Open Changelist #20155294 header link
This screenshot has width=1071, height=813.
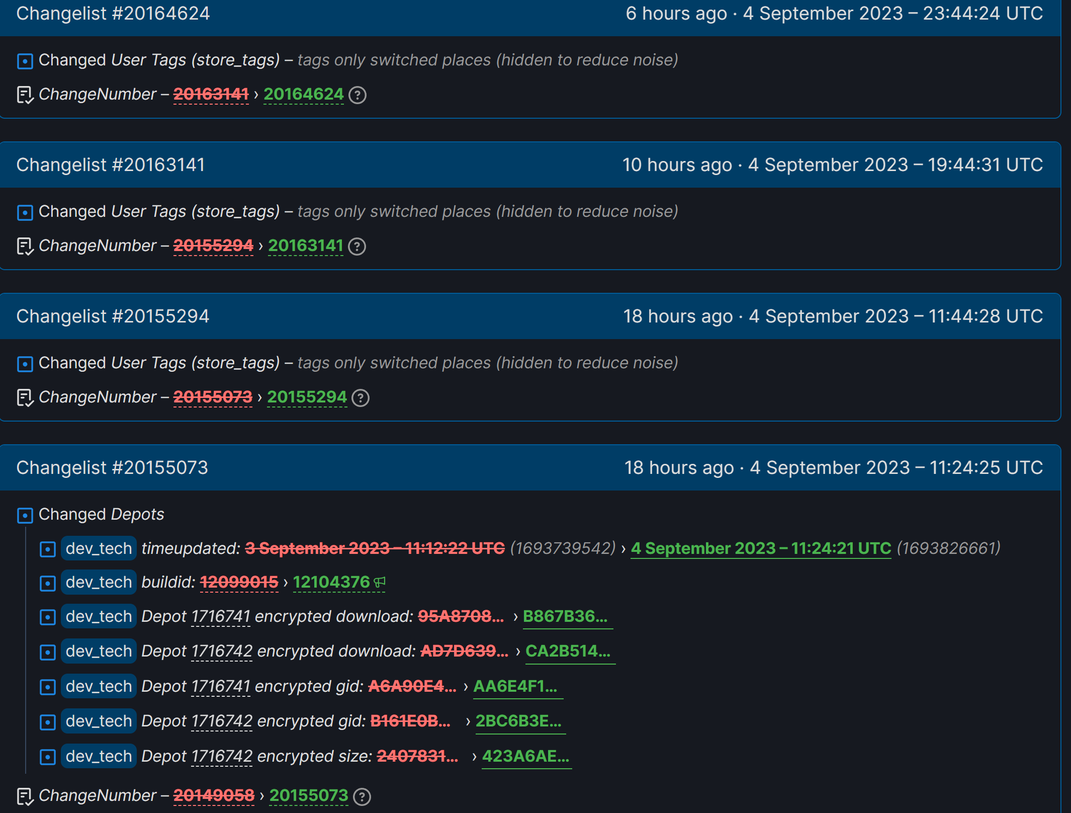click(113, 316)
